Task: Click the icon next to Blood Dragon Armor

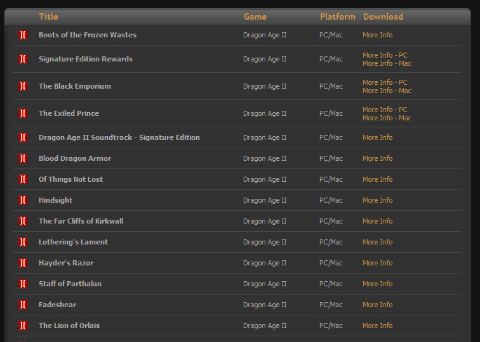Action: click(x=23, y=158)
